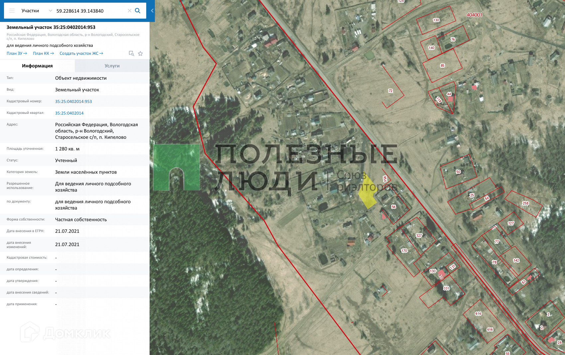Screen dimensions: 565x355
Task: Click the parcel labeled 44 on map
Action: tap(449, 94)
